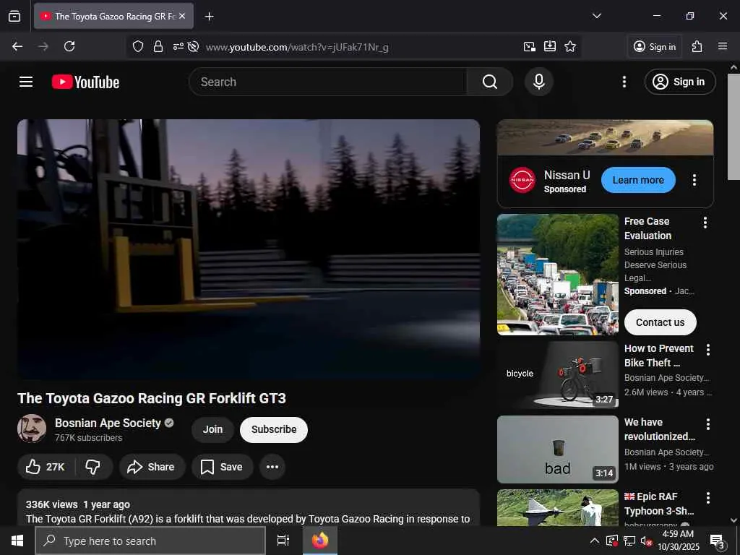This screenshot has width=740, height=555.
Task: Reload the page in Firefox
Action: coord(69,46)
